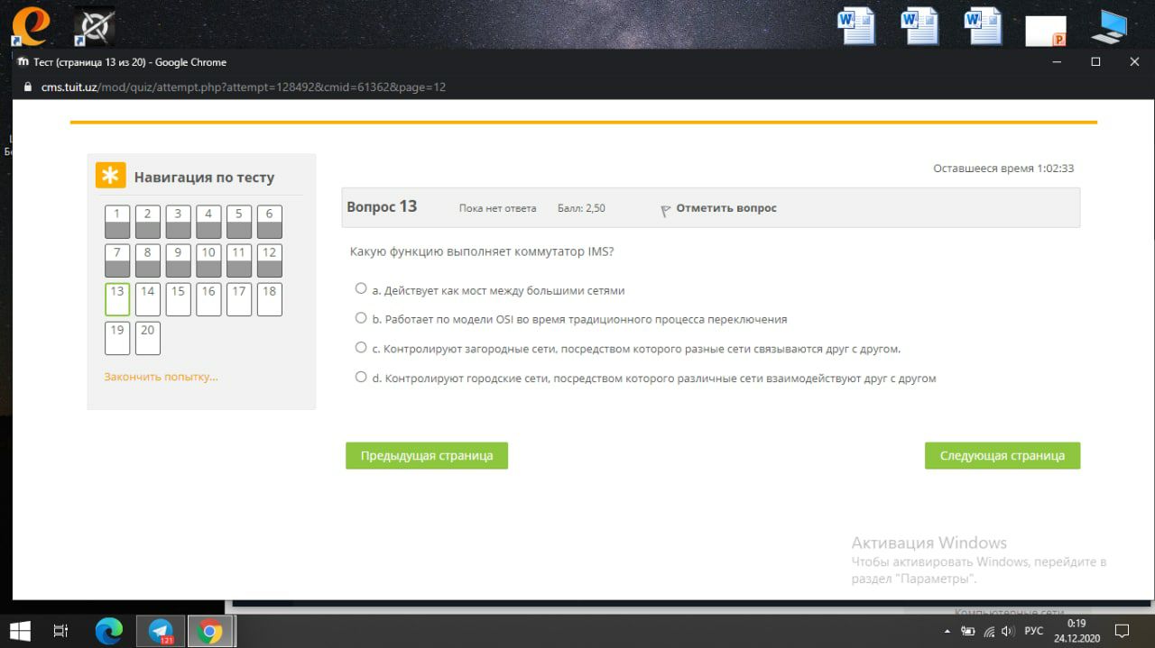The width and height of the screenshot is (1155, 648).
Task: Open the PowerPoint file desktop icon
Action: (1046, 30)
